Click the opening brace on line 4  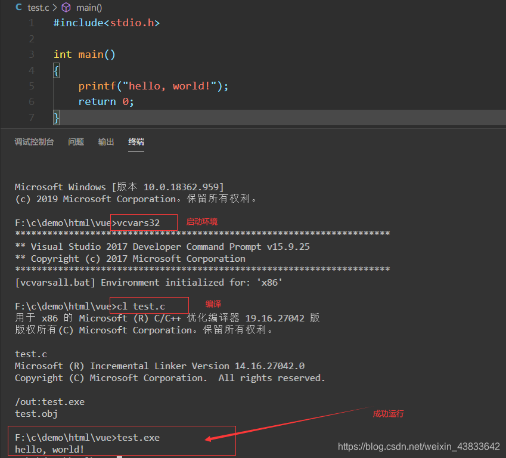[57, 70]
